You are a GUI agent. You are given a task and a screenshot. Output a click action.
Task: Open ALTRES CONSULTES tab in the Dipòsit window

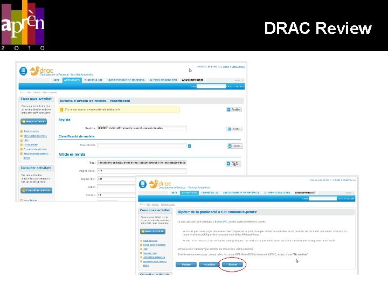point(277,192)
